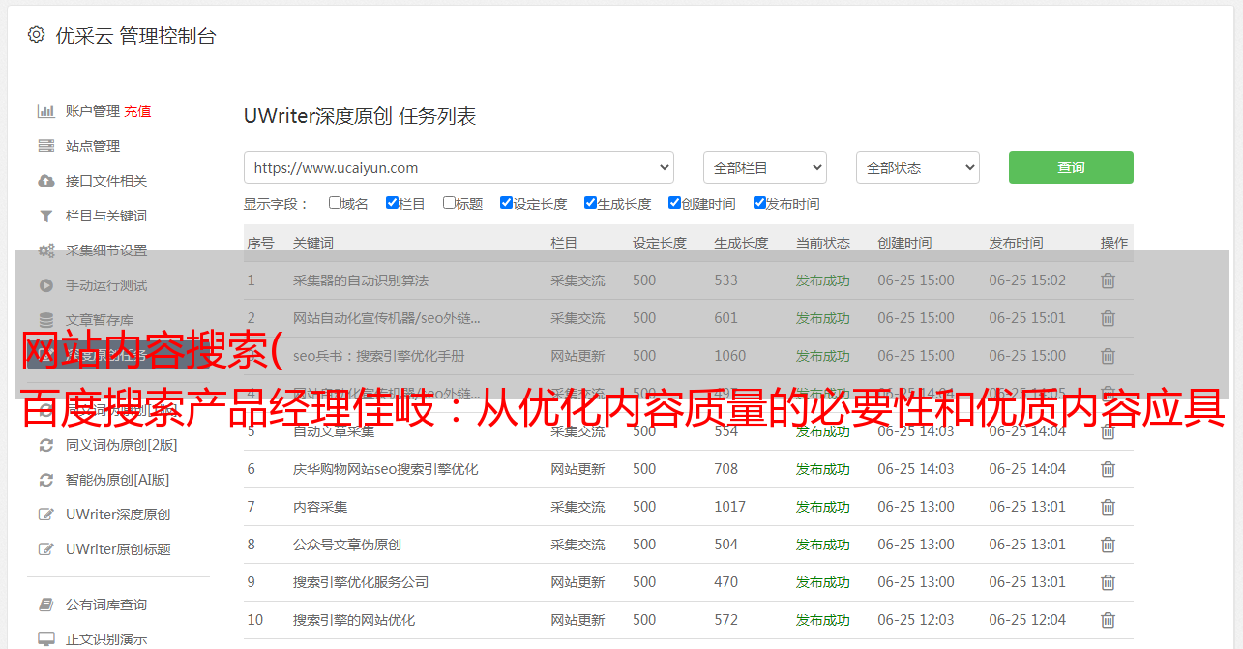Image resolution: width=1243 pixels, height=649 pixels.
Task: Click the gear icon beside 优采云 管理控制台
Action: tap(36, 35)
